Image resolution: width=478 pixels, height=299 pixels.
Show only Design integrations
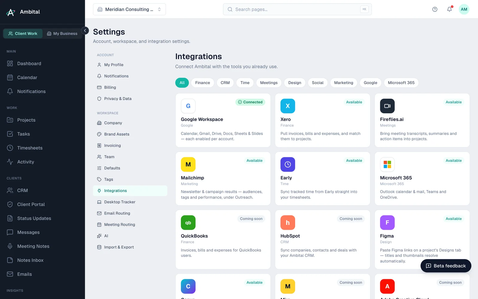pos(295,83)
